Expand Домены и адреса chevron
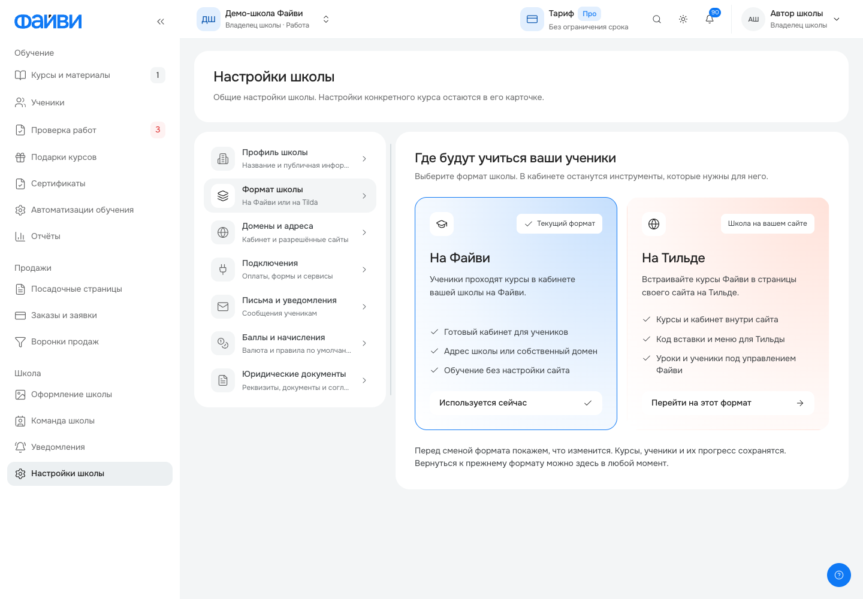Screen dimensions: 863x599 pos(364,232)
